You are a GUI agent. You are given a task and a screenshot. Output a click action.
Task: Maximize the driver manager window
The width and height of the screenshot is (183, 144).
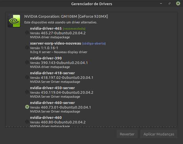point(170,4)
